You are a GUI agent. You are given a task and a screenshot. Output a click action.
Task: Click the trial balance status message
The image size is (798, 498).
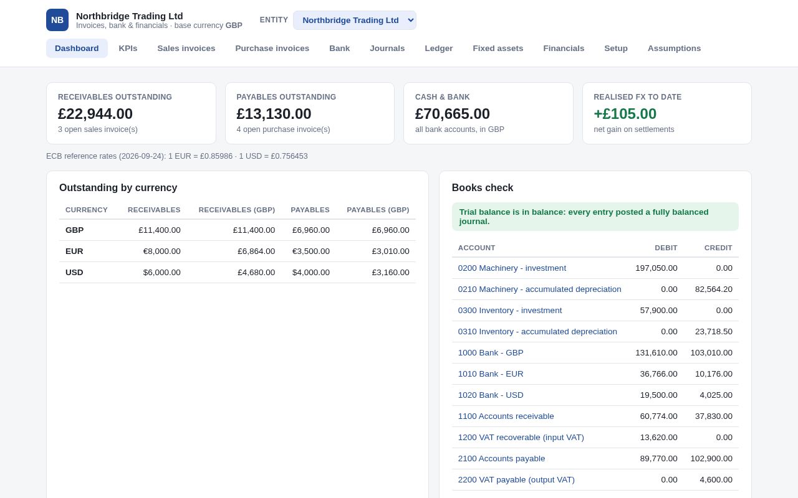click(595, 217)
